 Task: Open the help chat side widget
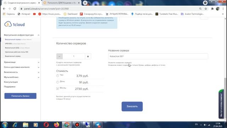point(221,104)
